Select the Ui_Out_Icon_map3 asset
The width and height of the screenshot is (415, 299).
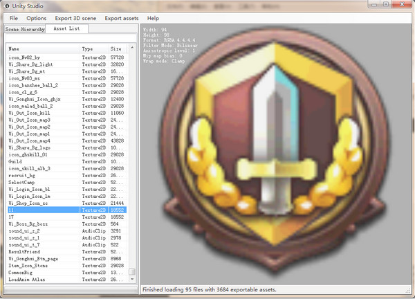coord(67,120)
